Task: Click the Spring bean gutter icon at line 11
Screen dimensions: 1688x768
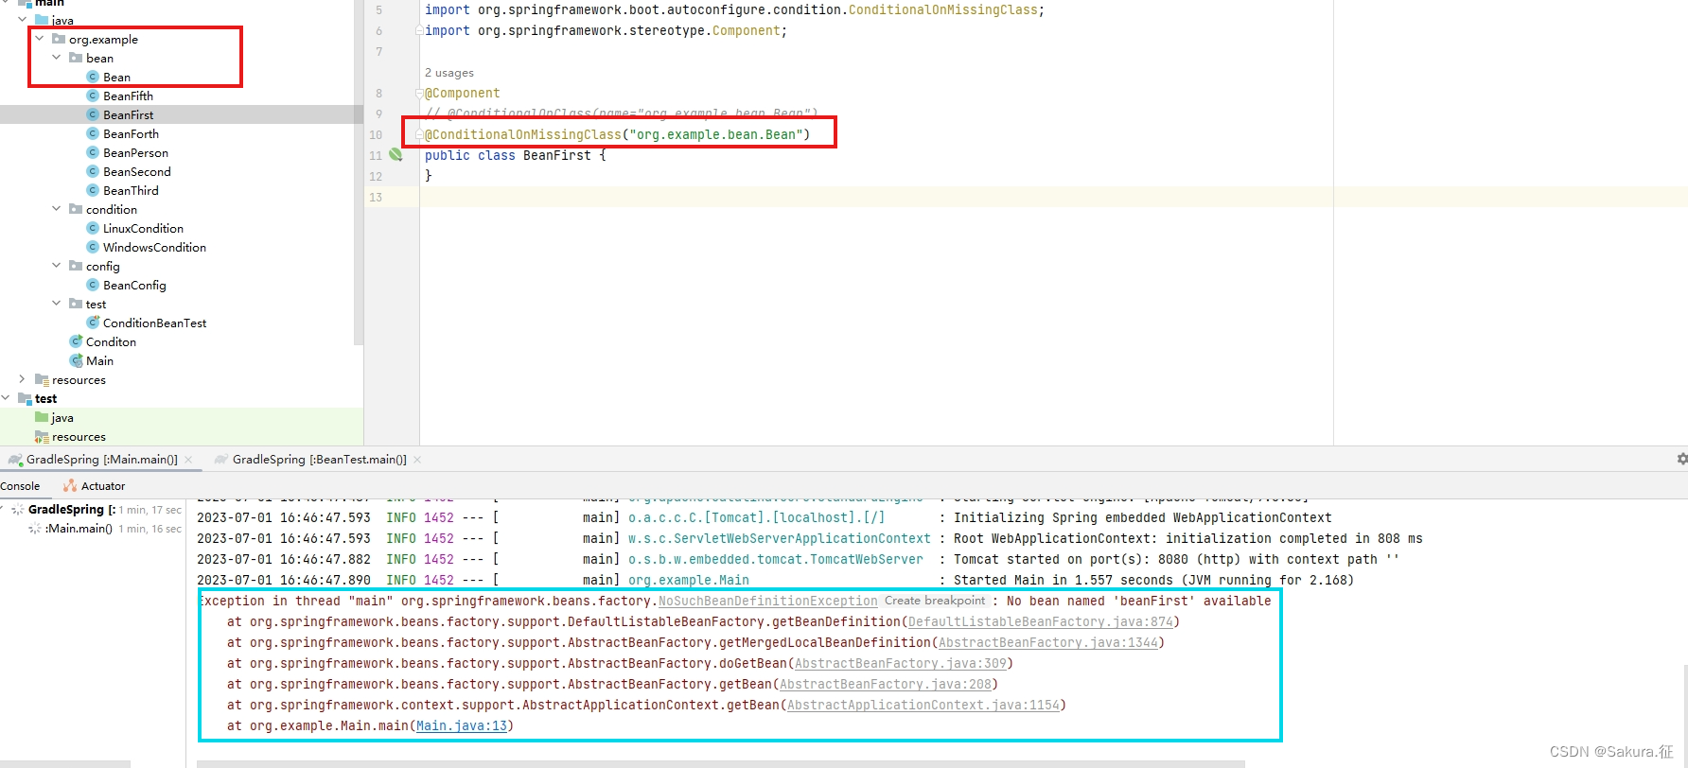Action: coord(396,155)
